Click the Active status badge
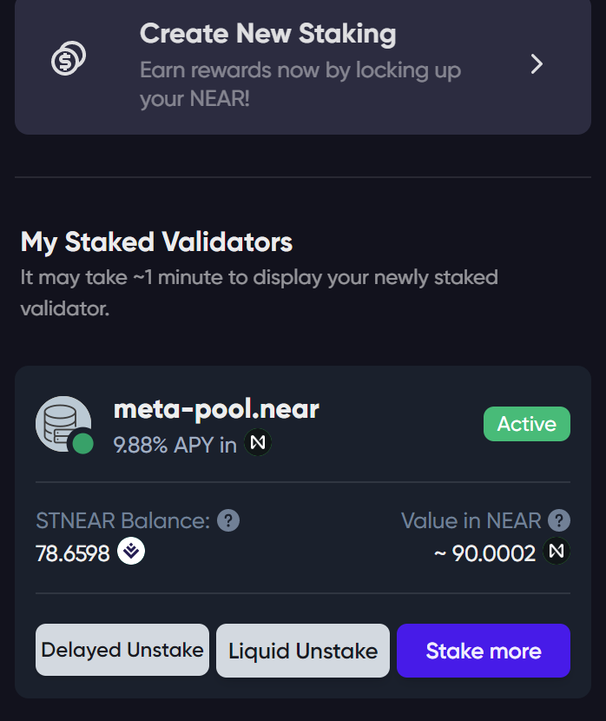Image resolution: width=606 pixels, height=721 pixels. pyautogui.click(x=527, y=424)
